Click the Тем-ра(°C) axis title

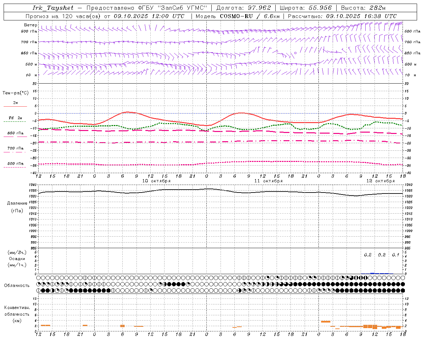tap(15, 93)
